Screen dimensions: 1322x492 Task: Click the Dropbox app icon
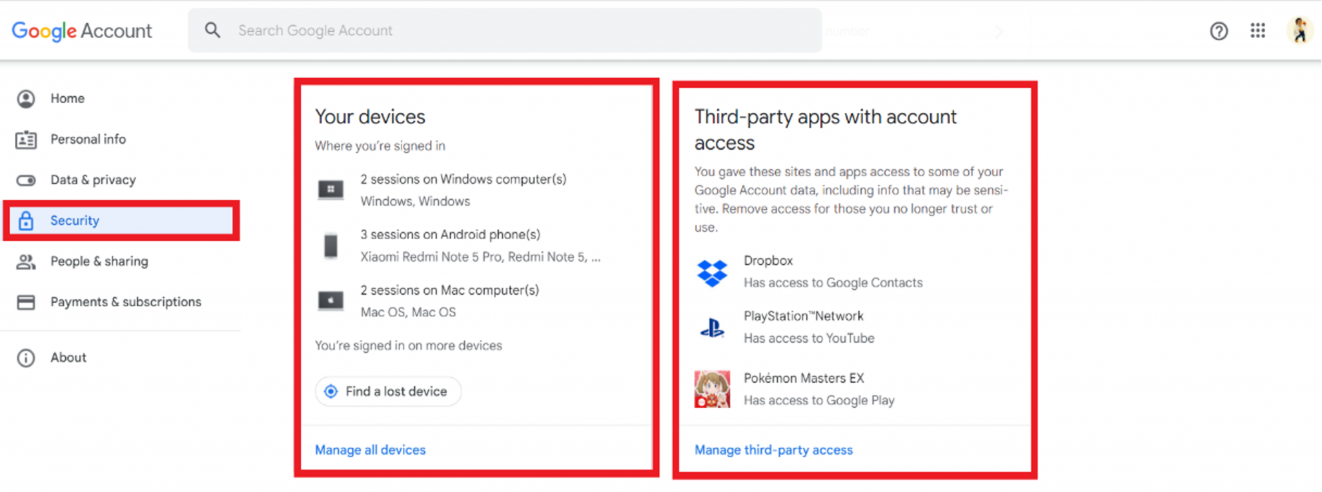712,272
